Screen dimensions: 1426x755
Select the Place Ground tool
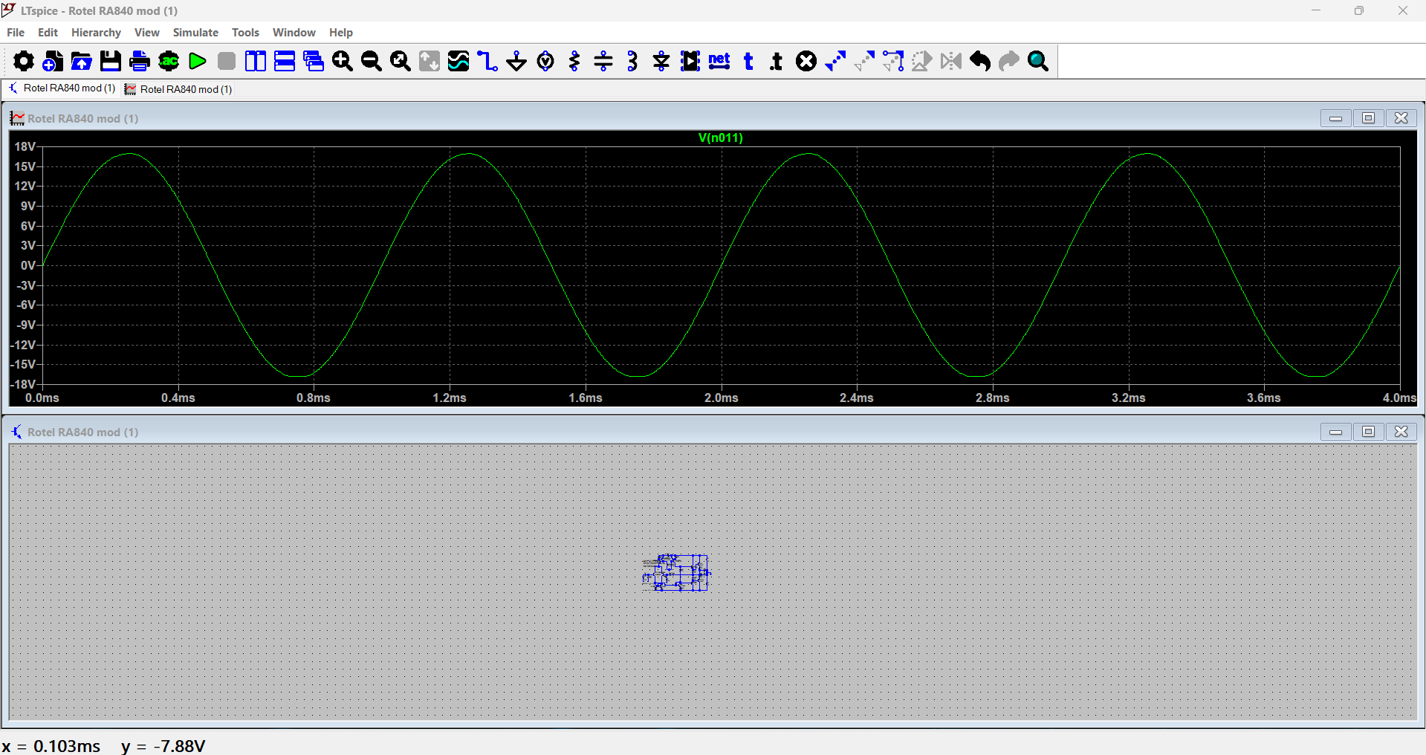516,61
